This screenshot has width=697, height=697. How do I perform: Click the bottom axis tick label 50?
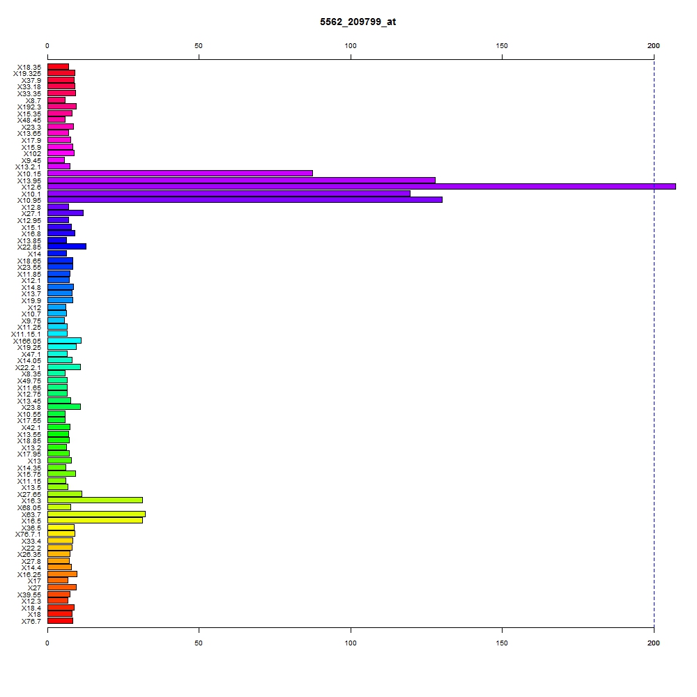pos(199,643)
